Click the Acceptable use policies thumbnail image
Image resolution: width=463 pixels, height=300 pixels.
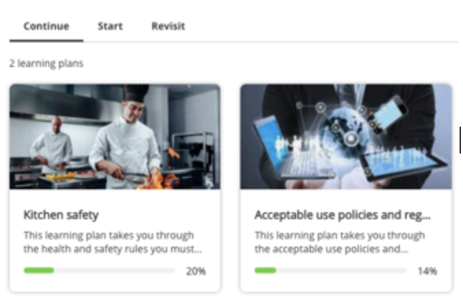(x=346, y=136)
